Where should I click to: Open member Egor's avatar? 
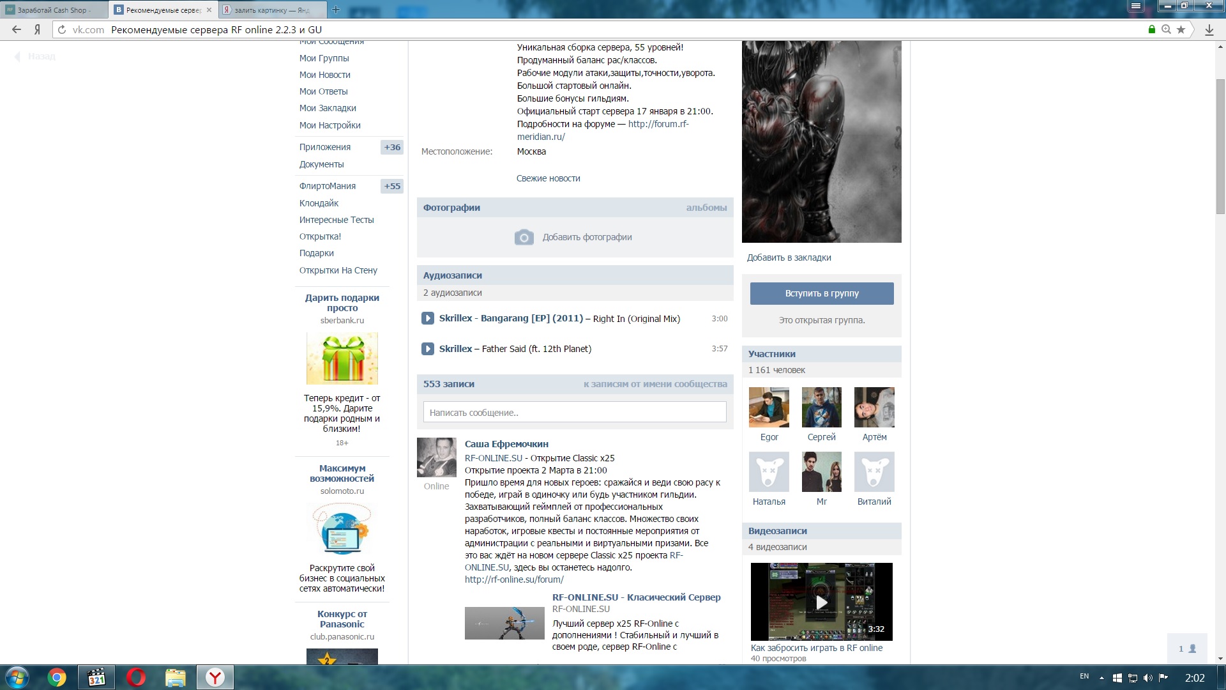769,407
